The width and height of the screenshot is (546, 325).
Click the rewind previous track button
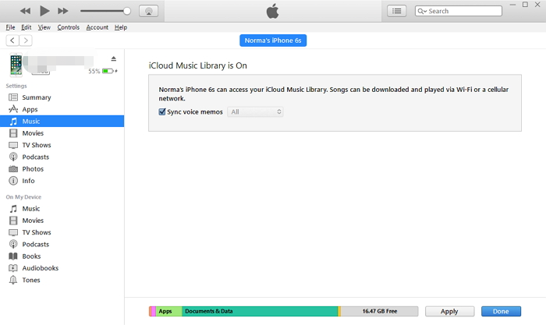point(25,11)
